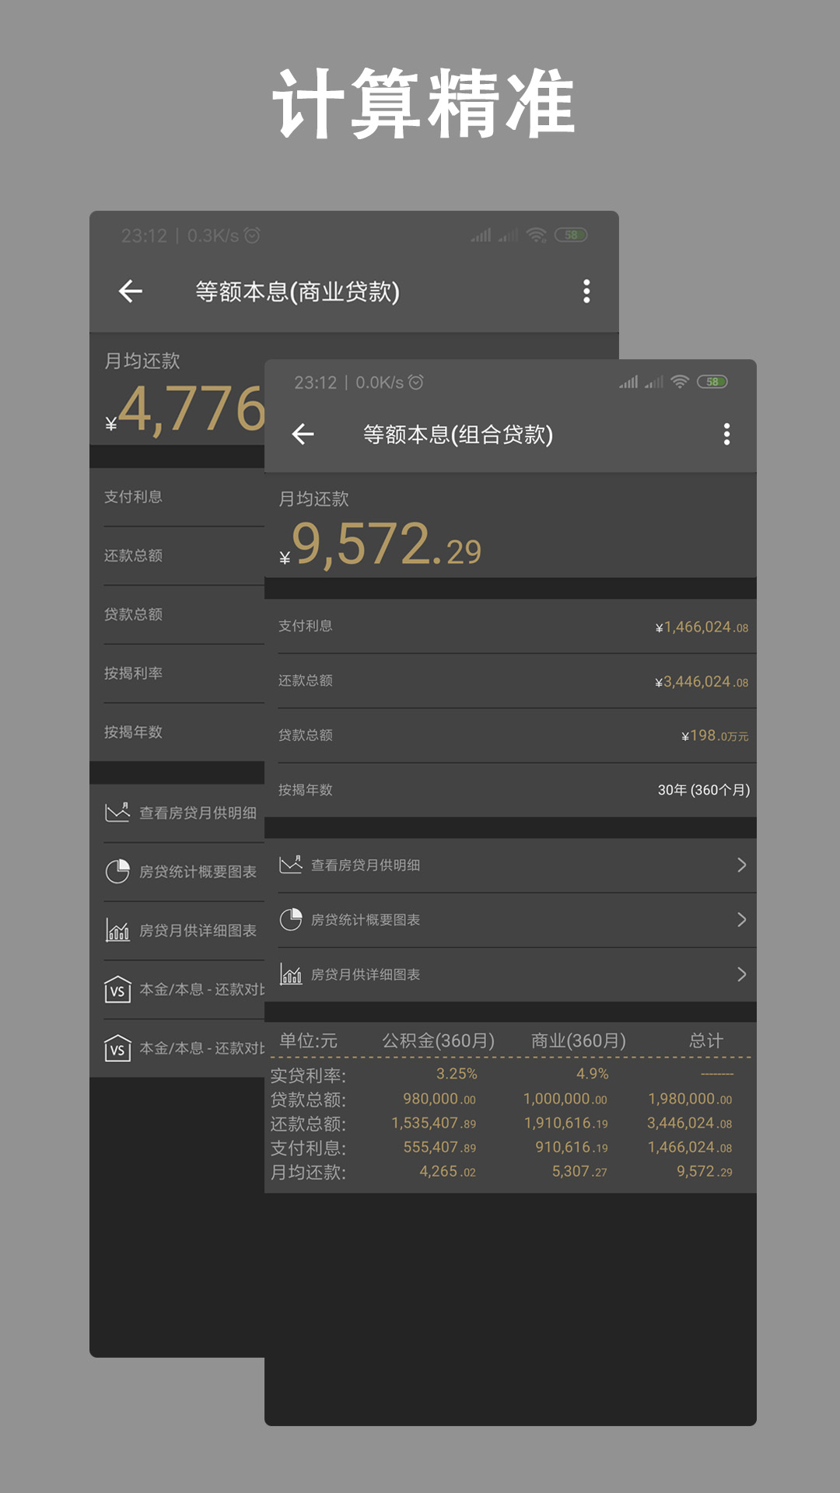Select title 等额本息(商业贷款)
Viewport: 840px width, 1493px height.
[297, 292]
